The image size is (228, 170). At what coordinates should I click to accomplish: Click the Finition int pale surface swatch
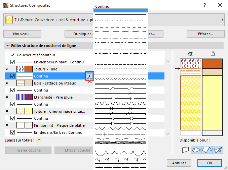pyautogui.click(x=29, y=125)
